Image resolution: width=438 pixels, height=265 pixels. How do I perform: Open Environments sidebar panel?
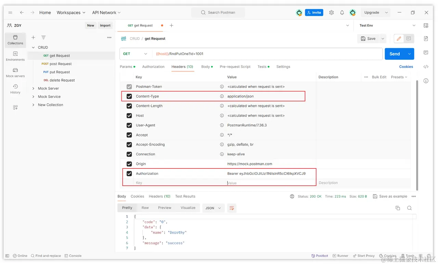[x=15, y=56]
